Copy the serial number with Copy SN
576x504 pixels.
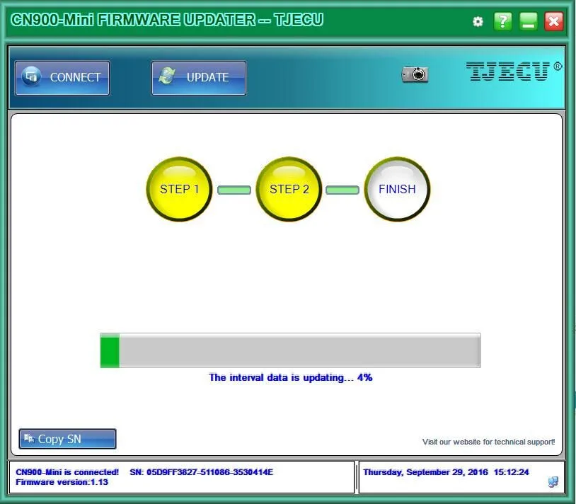tap(68, 439)
